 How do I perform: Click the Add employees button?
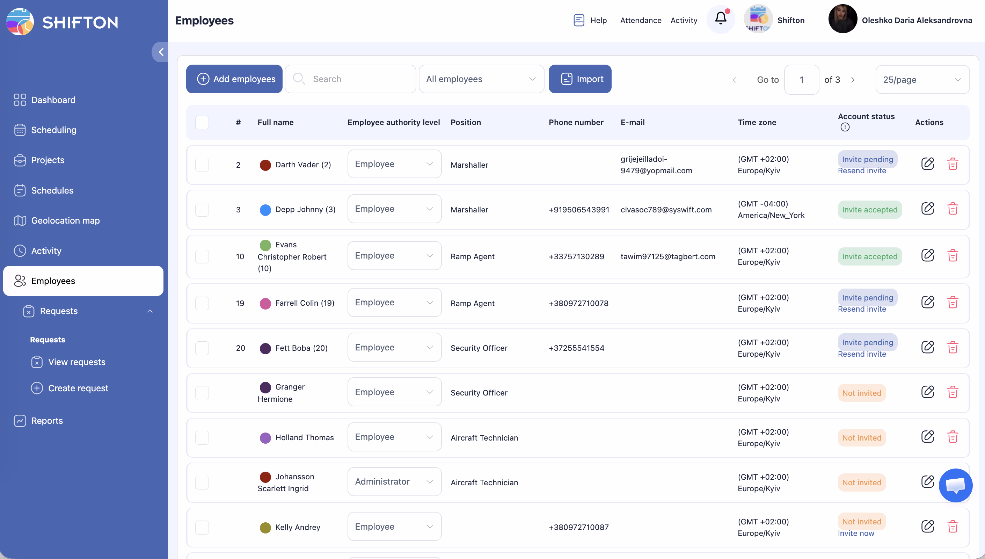[234, 79]
